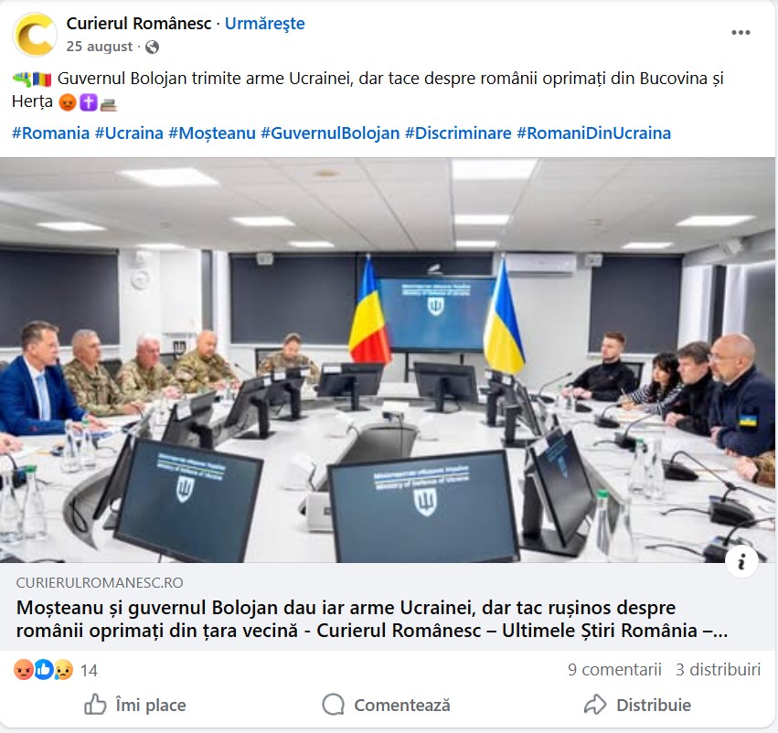Viewport: 778px width, 733px height.
Task: Show the 9 comentarii comments
Action: point(614,670)
